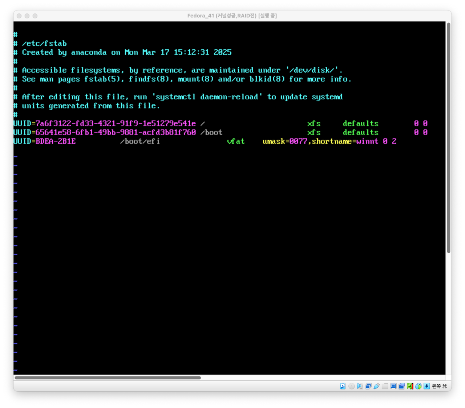Screen dimensions: 465x408
Task: Click the /boot mount point on second entry
Action: (x=211, y=132)
